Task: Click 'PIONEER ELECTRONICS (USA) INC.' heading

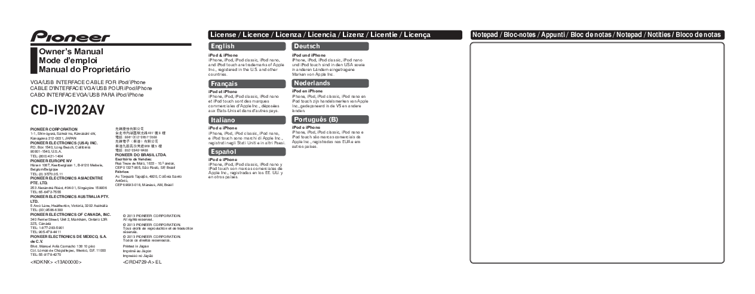Action: click(x=64, y=143)
